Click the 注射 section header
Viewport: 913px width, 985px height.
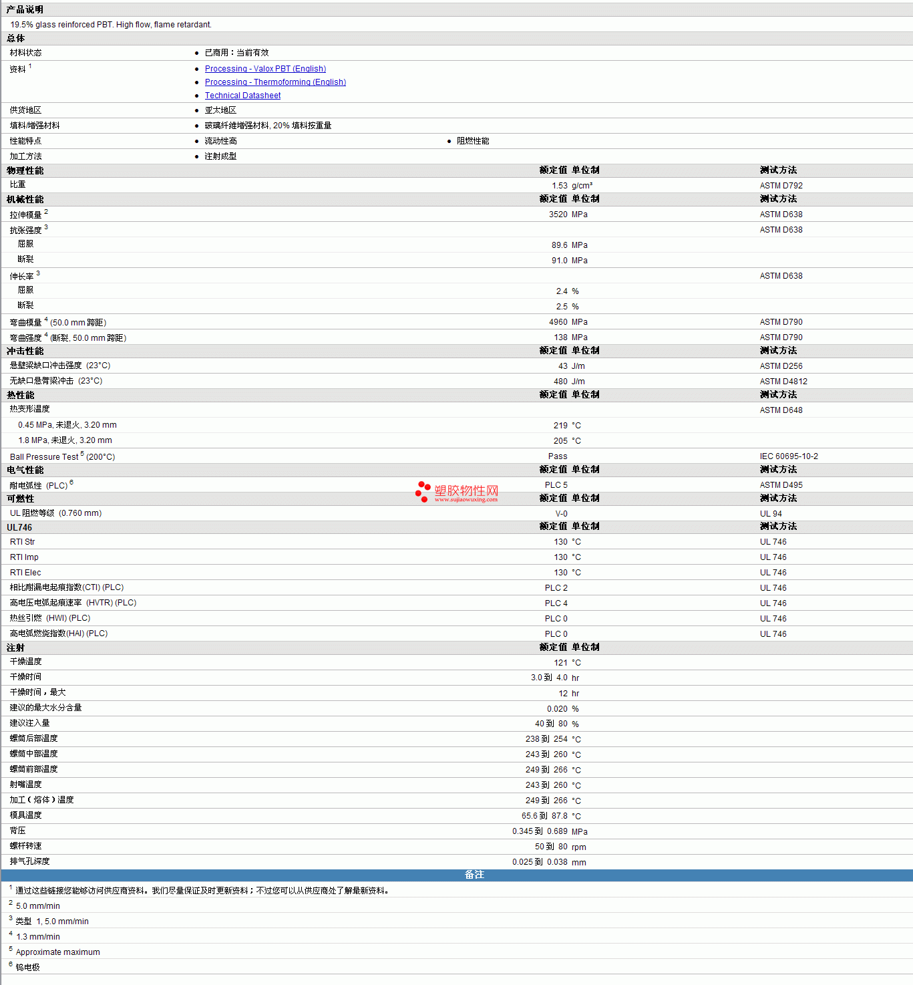(x=15, y=648)
